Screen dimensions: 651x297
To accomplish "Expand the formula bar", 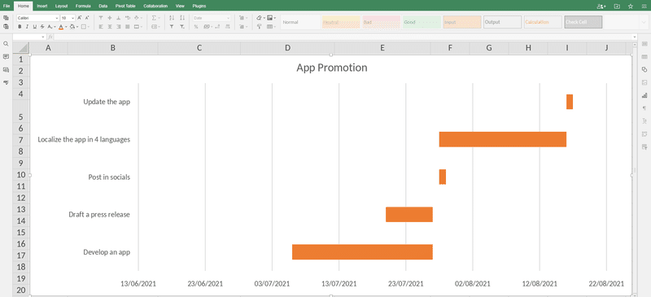I will click(635, 37).
